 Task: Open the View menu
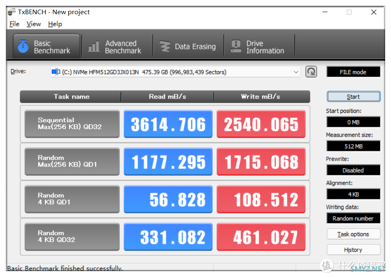(x=34, y=24)
